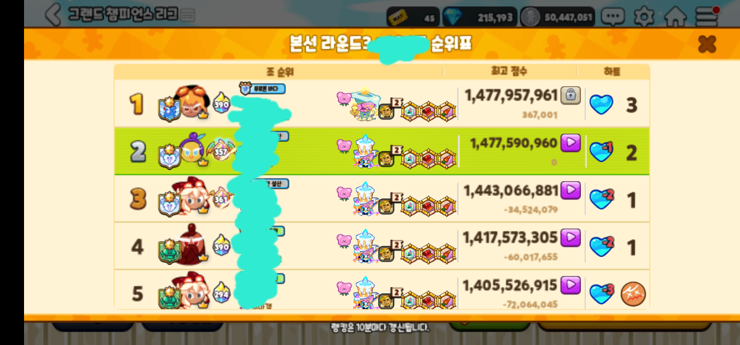Click the broken heart icon on rank 5

click(631, 293)
